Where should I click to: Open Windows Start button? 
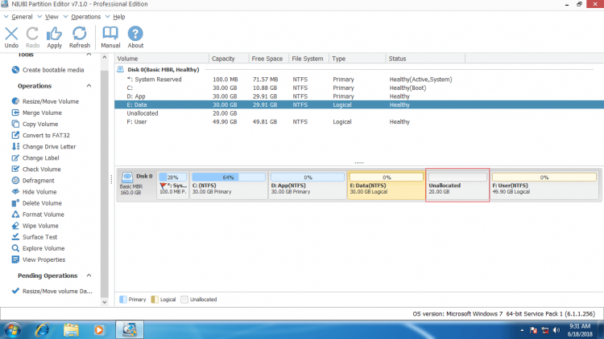(x=12, y=330)
